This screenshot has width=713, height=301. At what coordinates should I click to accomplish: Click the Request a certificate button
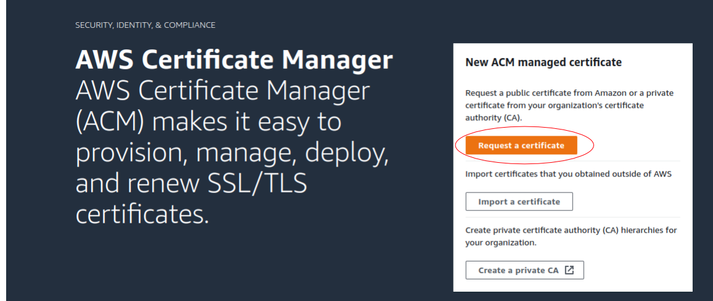[x=521, y=146]
